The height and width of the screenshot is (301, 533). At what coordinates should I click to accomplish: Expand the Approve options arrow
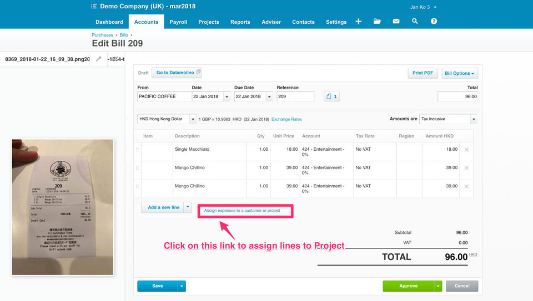(x=438, y=286)
